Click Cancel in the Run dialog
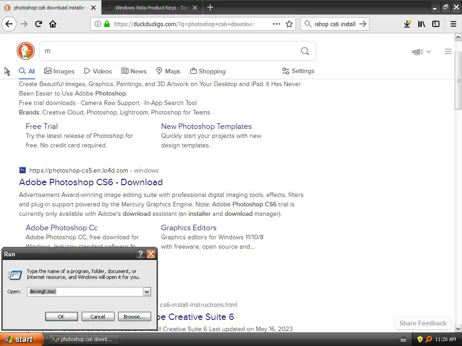462x346 pixels. coord(98,317)
